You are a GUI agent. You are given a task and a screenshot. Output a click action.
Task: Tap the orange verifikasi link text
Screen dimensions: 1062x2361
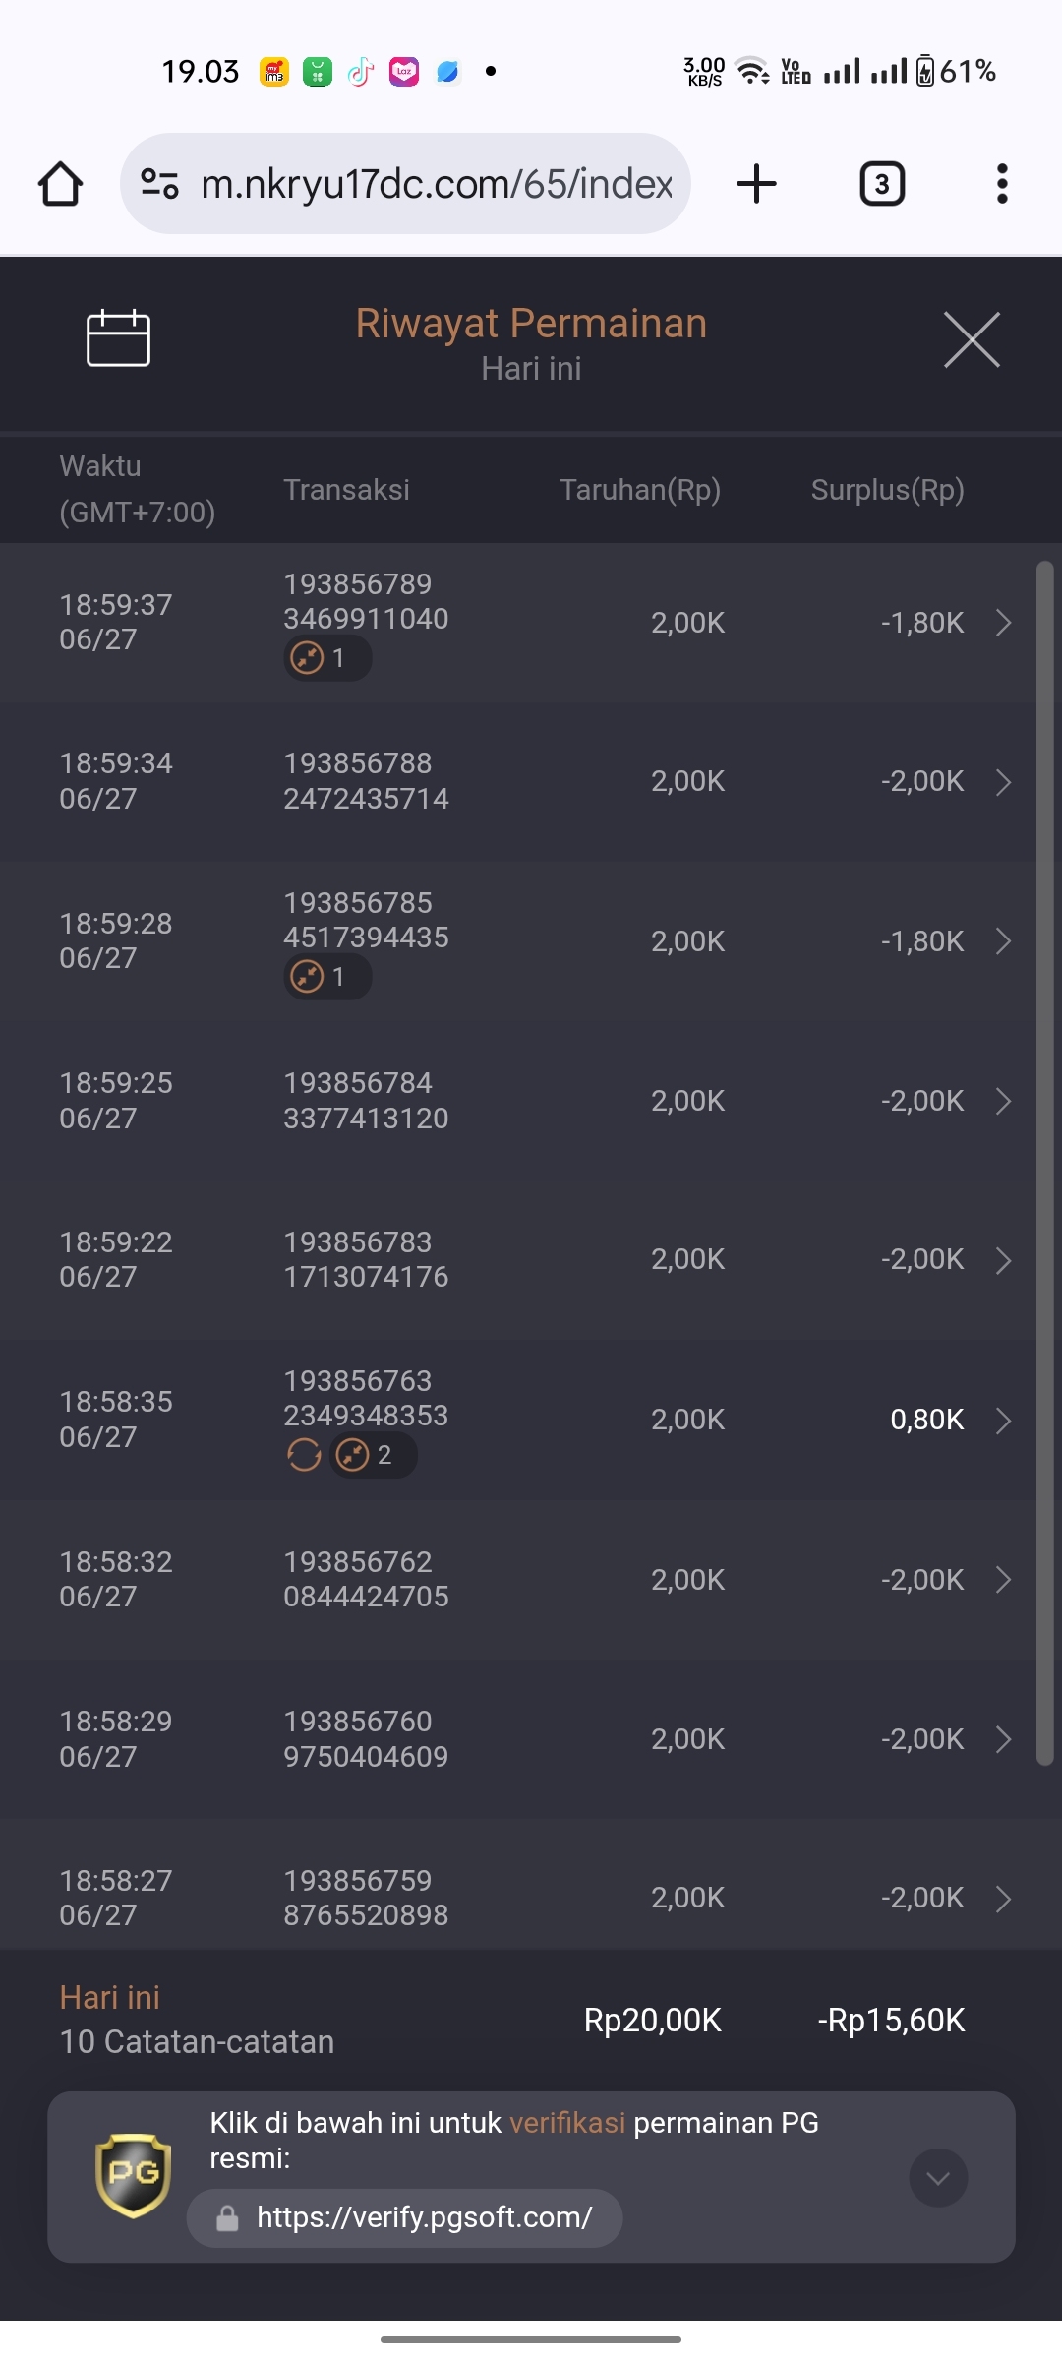(x=567, y=2123)
